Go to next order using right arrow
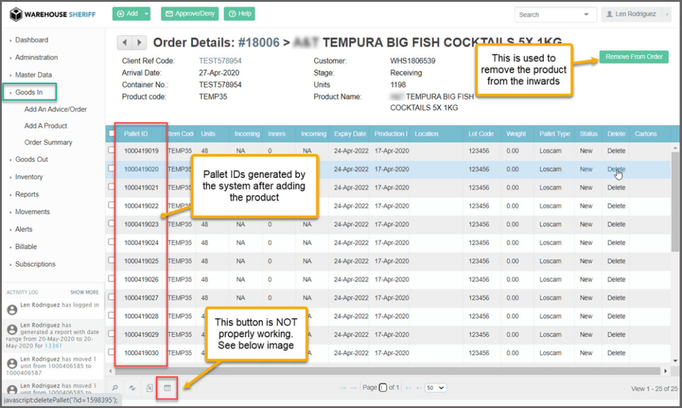The width and height of the screenshot is (682, 408). [x=139, y=43]
